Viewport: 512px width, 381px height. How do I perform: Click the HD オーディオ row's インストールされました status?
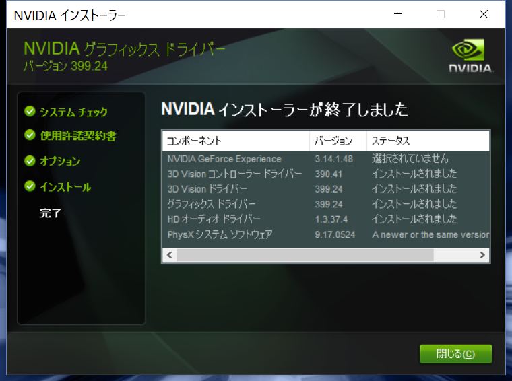coord(414,219)
